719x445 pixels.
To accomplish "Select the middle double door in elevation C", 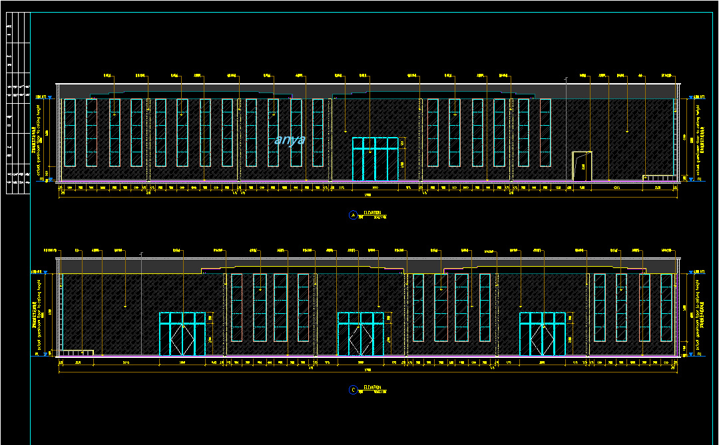I will click(361, 334).
